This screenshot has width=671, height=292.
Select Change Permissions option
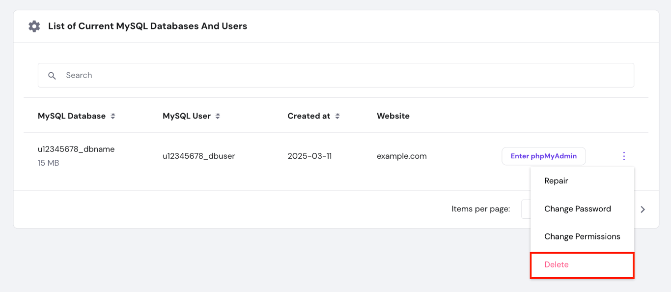point(582,236)
